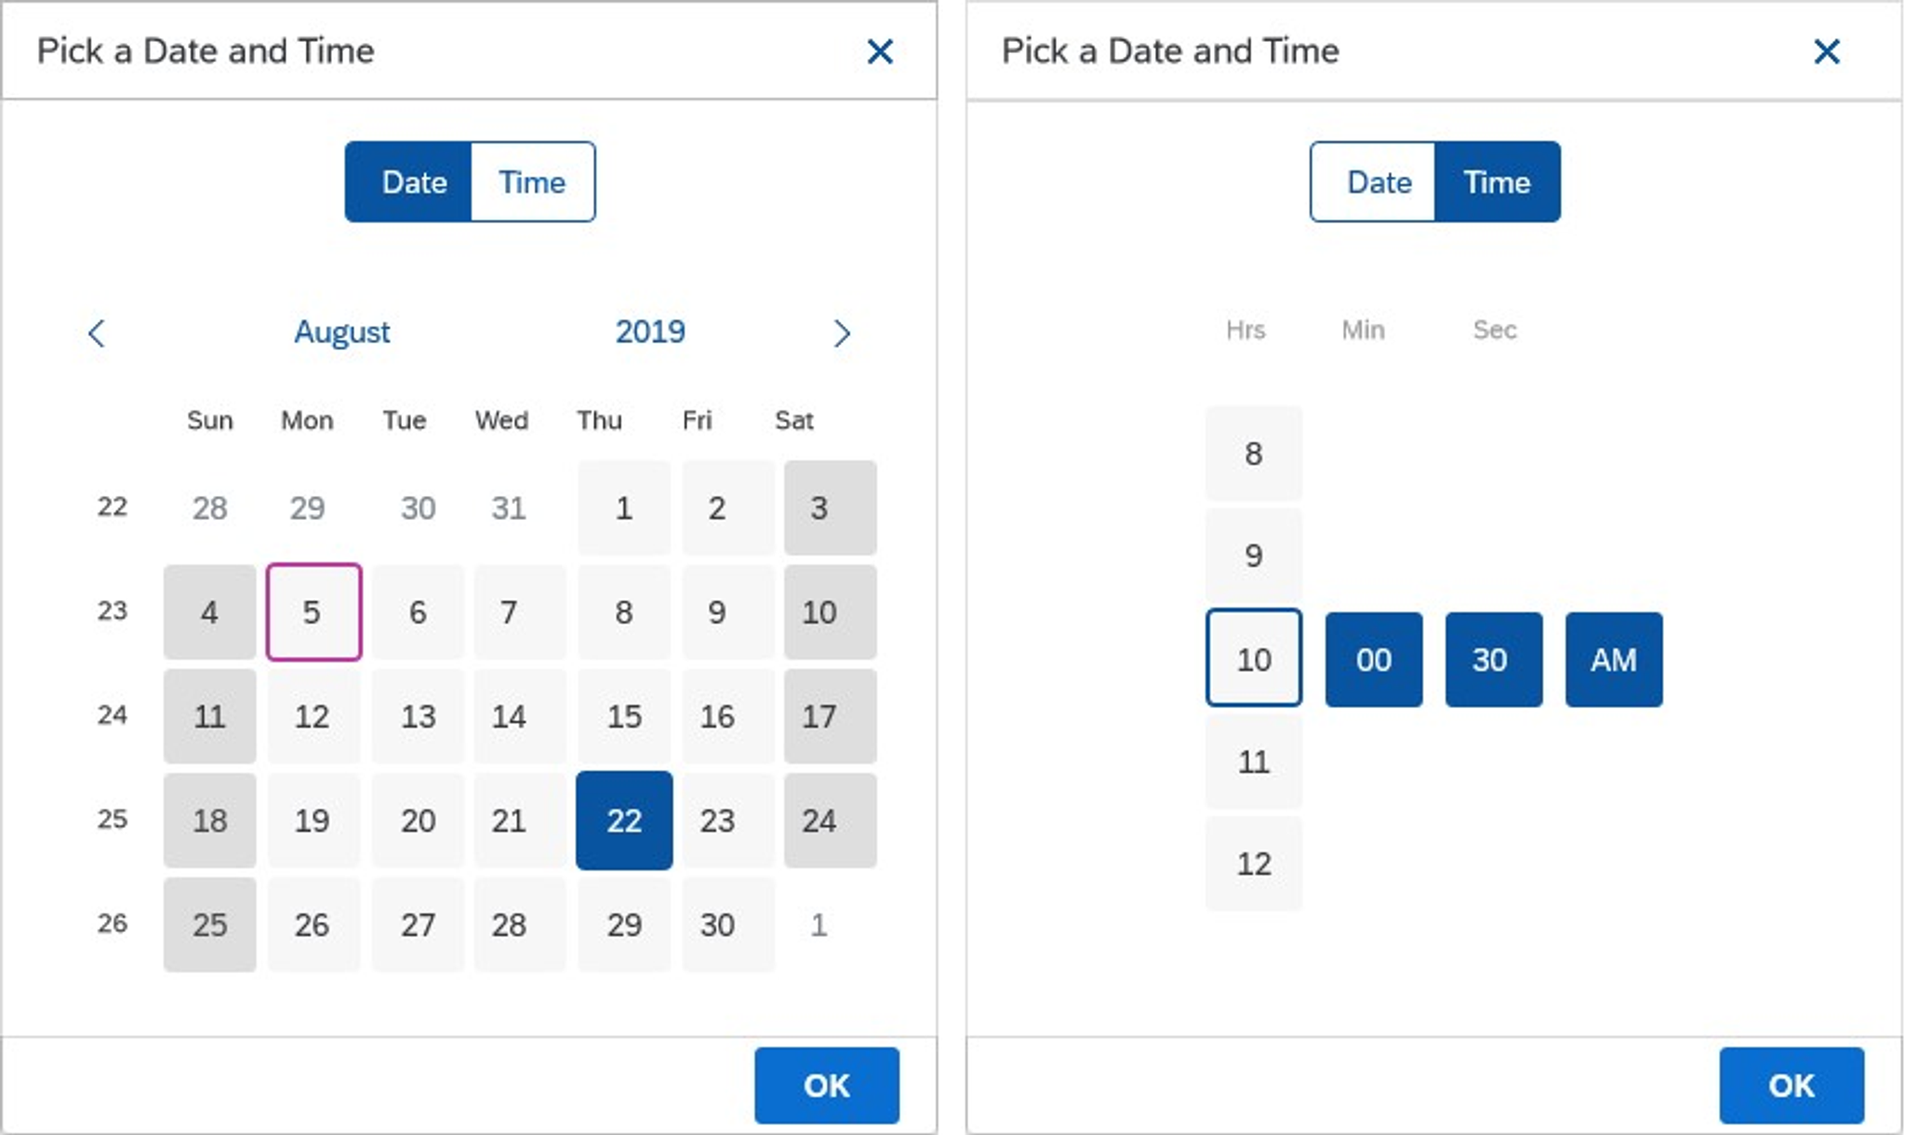
Task: Navigate to the previous month
Action: (x=98, y=332)
